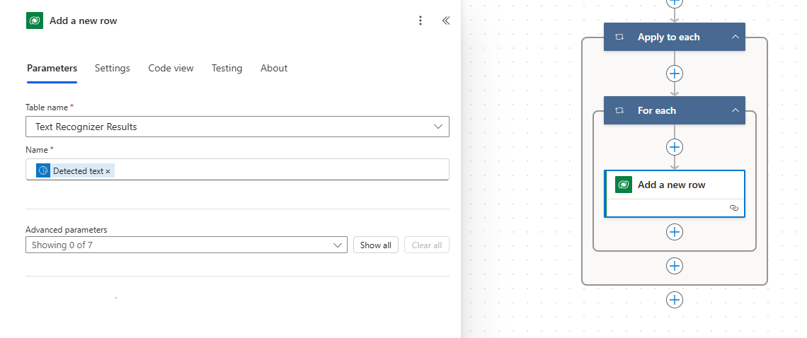807x338 pixels.
Task: Open the Table name dropdown
Action: 237,127
